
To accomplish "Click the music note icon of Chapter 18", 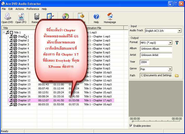I will point(11,104).
